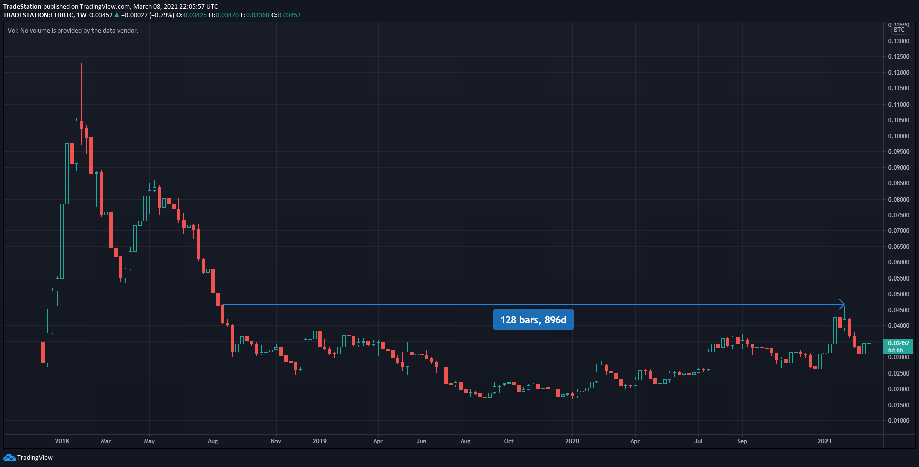Click the BTC currency label on price axis
Image resolution: width=919 pixels, height=467 pixels.
click(x=899, y=30)
